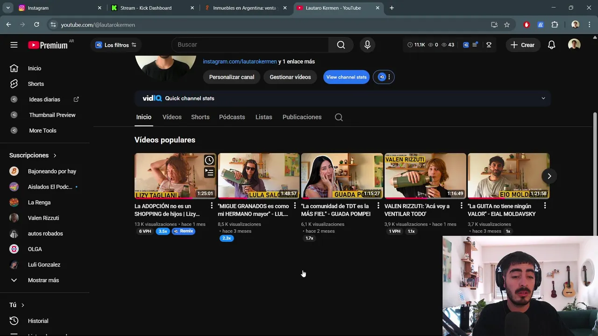Open Luli Gonzalez subscription channel
This screenshot has width=598, height=336.
point(45,265)
